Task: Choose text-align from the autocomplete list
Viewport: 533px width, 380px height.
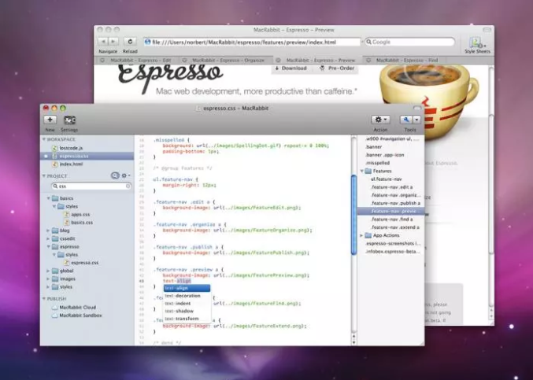Action: pos(187,288)
